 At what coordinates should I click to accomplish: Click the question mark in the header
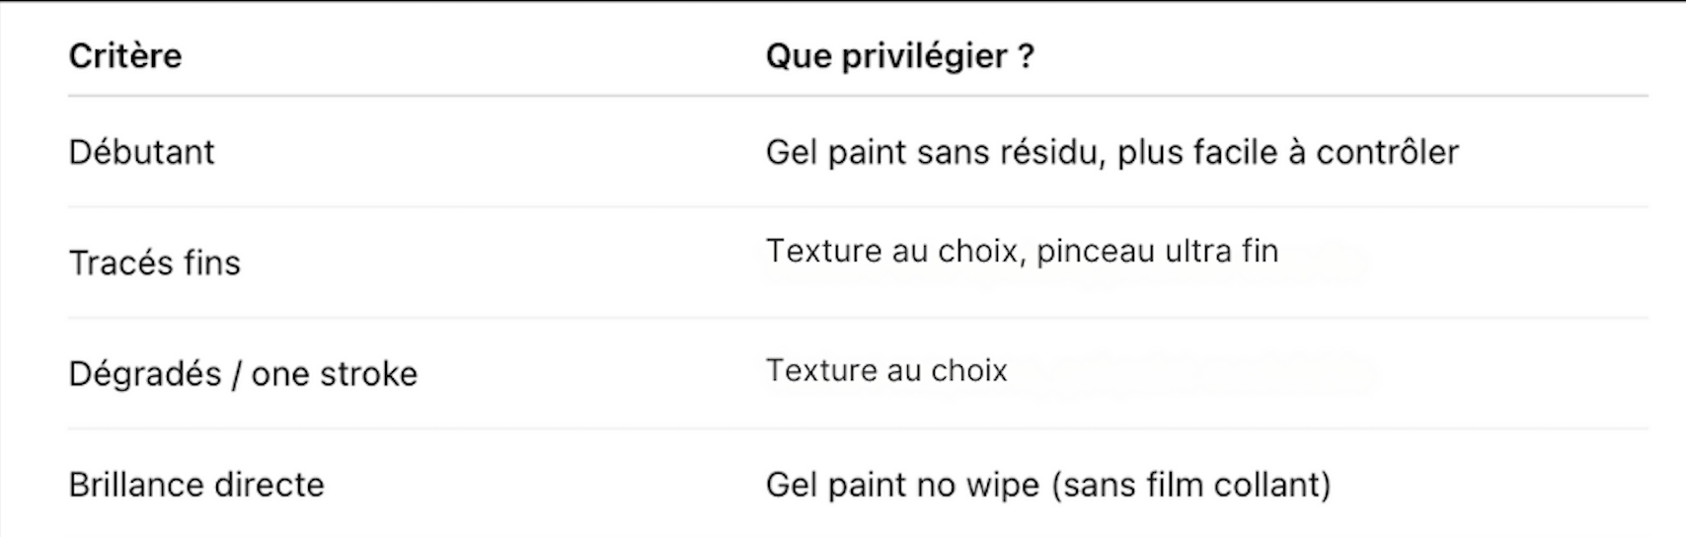[1024, 56]
